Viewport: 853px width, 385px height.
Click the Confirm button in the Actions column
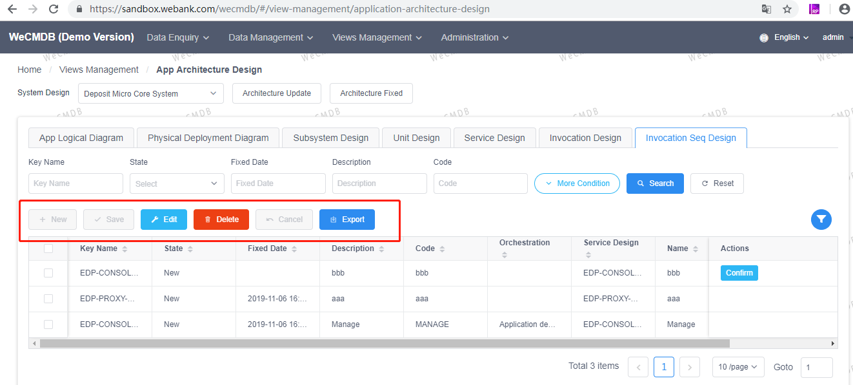coord(739,272)
